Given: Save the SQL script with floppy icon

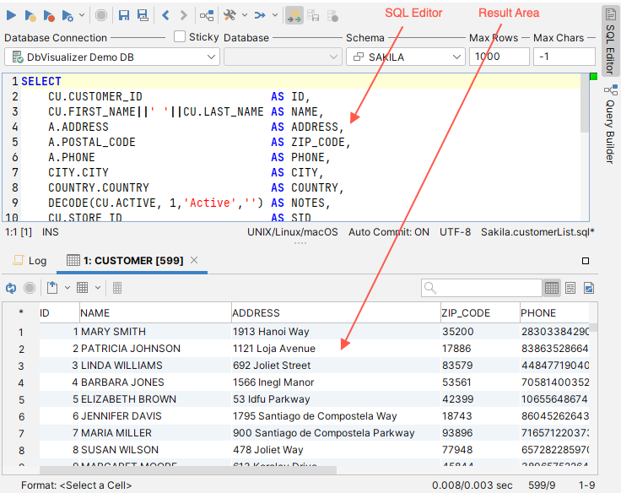Looking at the screenshot, I should 124,15.
